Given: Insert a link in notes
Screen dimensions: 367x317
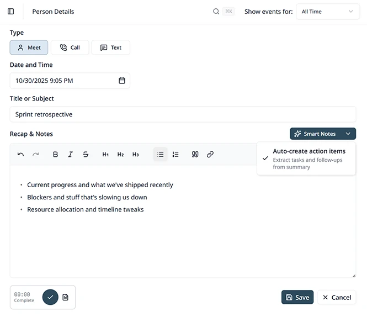Looking at the screenshot, I should [210, 154].
